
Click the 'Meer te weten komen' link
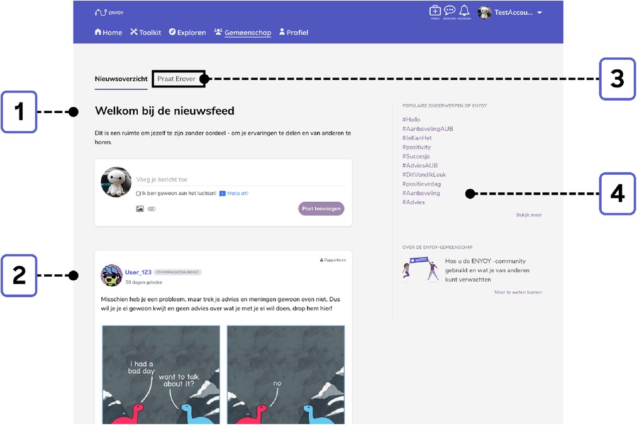(518, 292)
